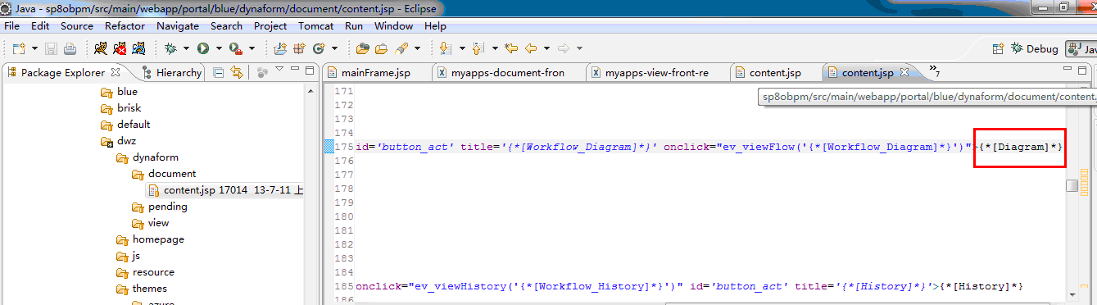Viewport: 1097px width, 305px height.
Task: Open the Back history dropdown arrow
Action: click(x=546, y=48)
